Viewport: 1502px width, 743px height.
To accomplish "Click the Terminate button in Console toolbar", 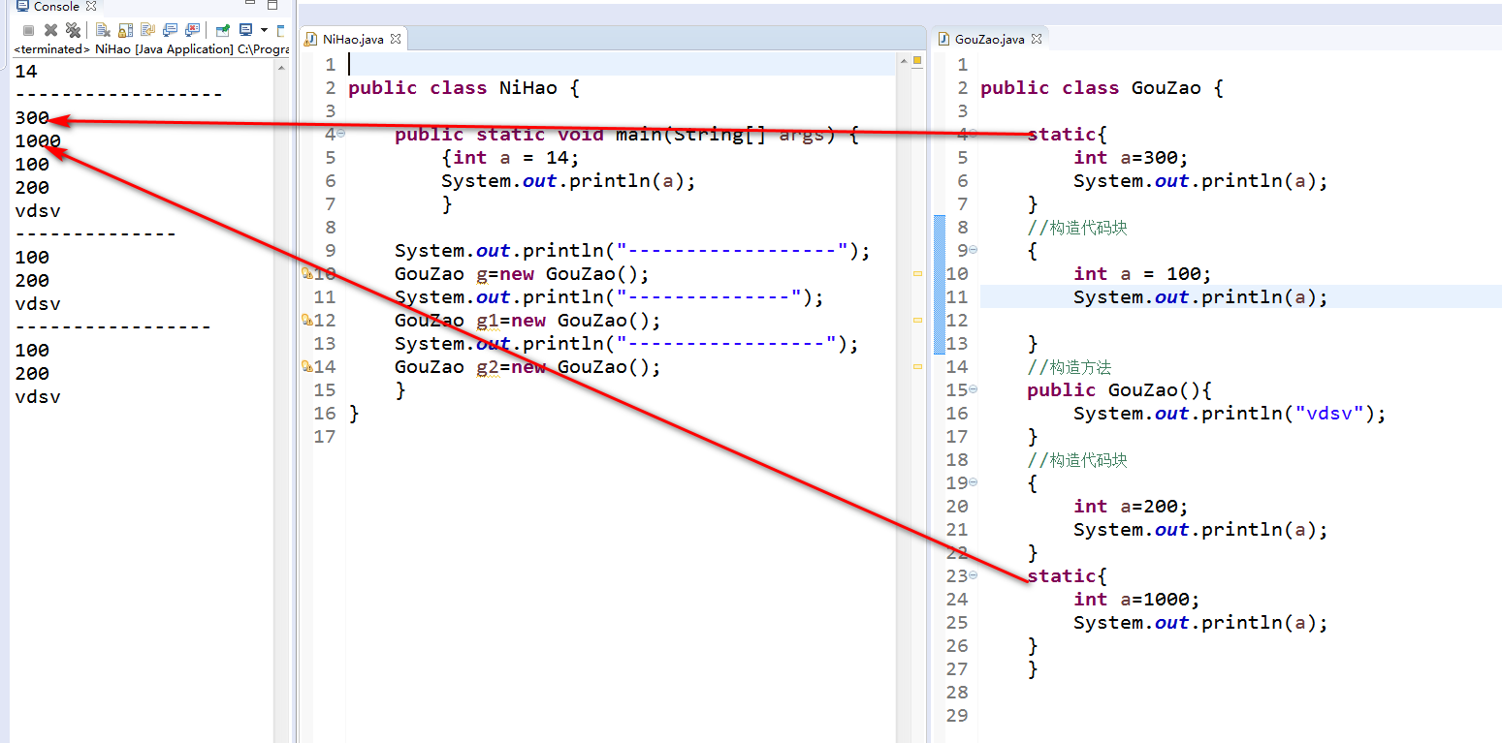I will pos(29,30).
